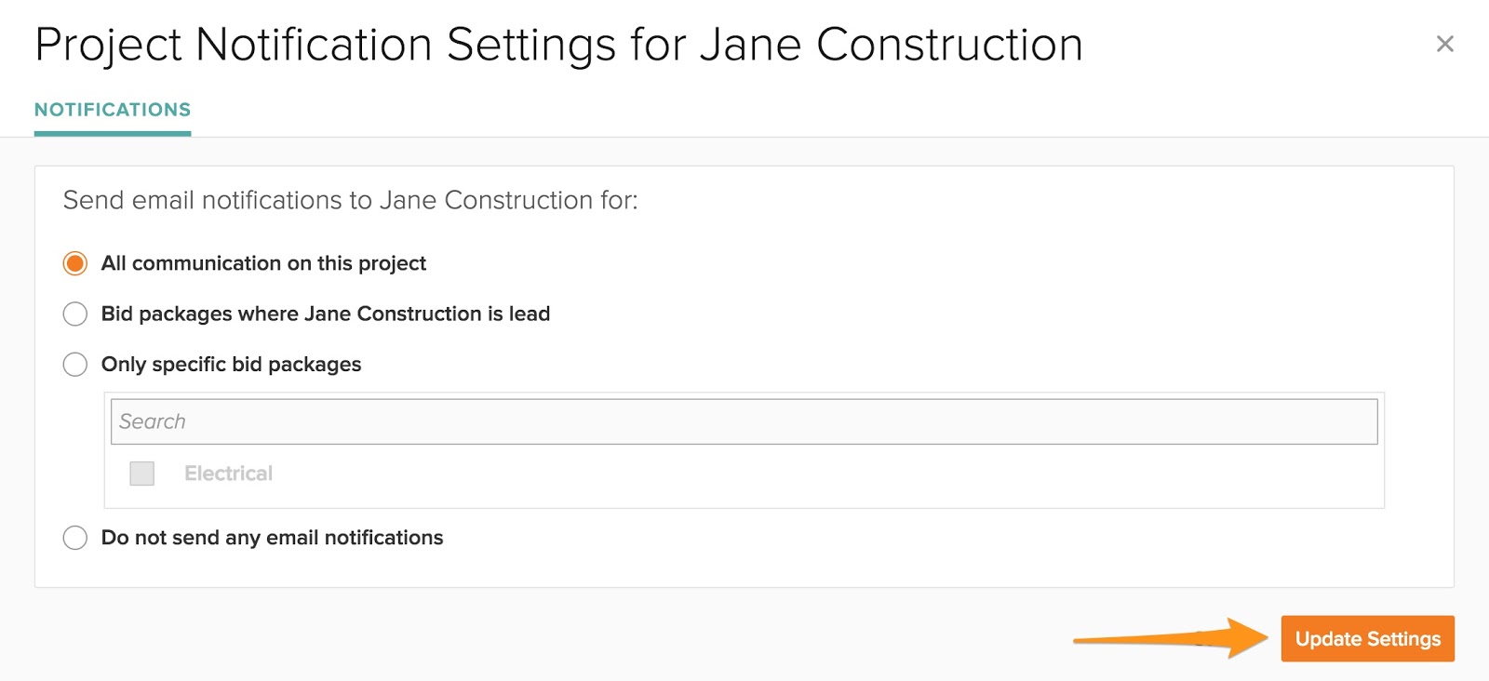
Task: Click the orange arrow pointing at Update Settings
Action: coord(1173,638)
